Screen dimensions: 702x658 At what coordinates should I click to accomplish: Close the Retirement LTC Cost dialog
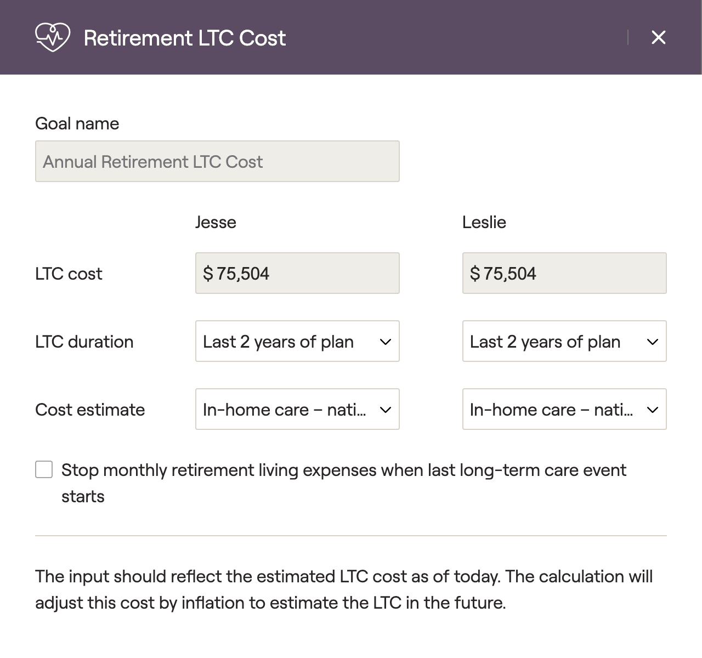point(658,37)
